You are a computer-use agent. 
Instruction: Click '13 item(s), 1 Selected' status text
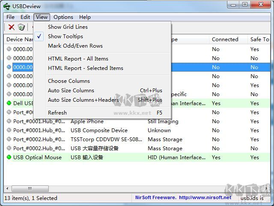point(31,198)
